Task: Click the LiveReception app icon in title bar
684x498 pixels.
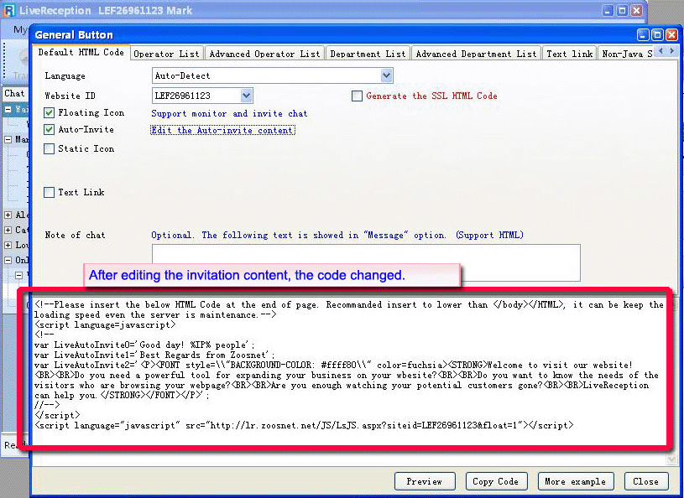Action: [9, 10]
